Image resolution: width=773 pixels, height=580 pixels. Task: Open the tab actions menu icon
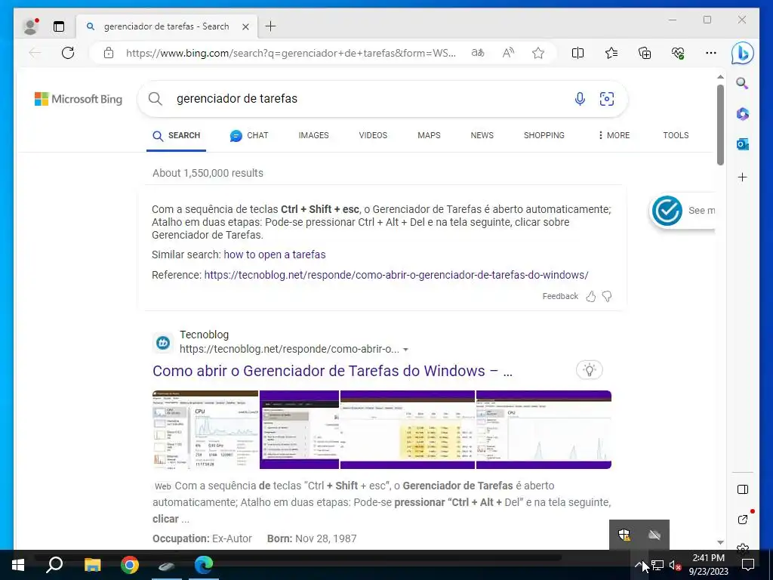tap(59, 26)
